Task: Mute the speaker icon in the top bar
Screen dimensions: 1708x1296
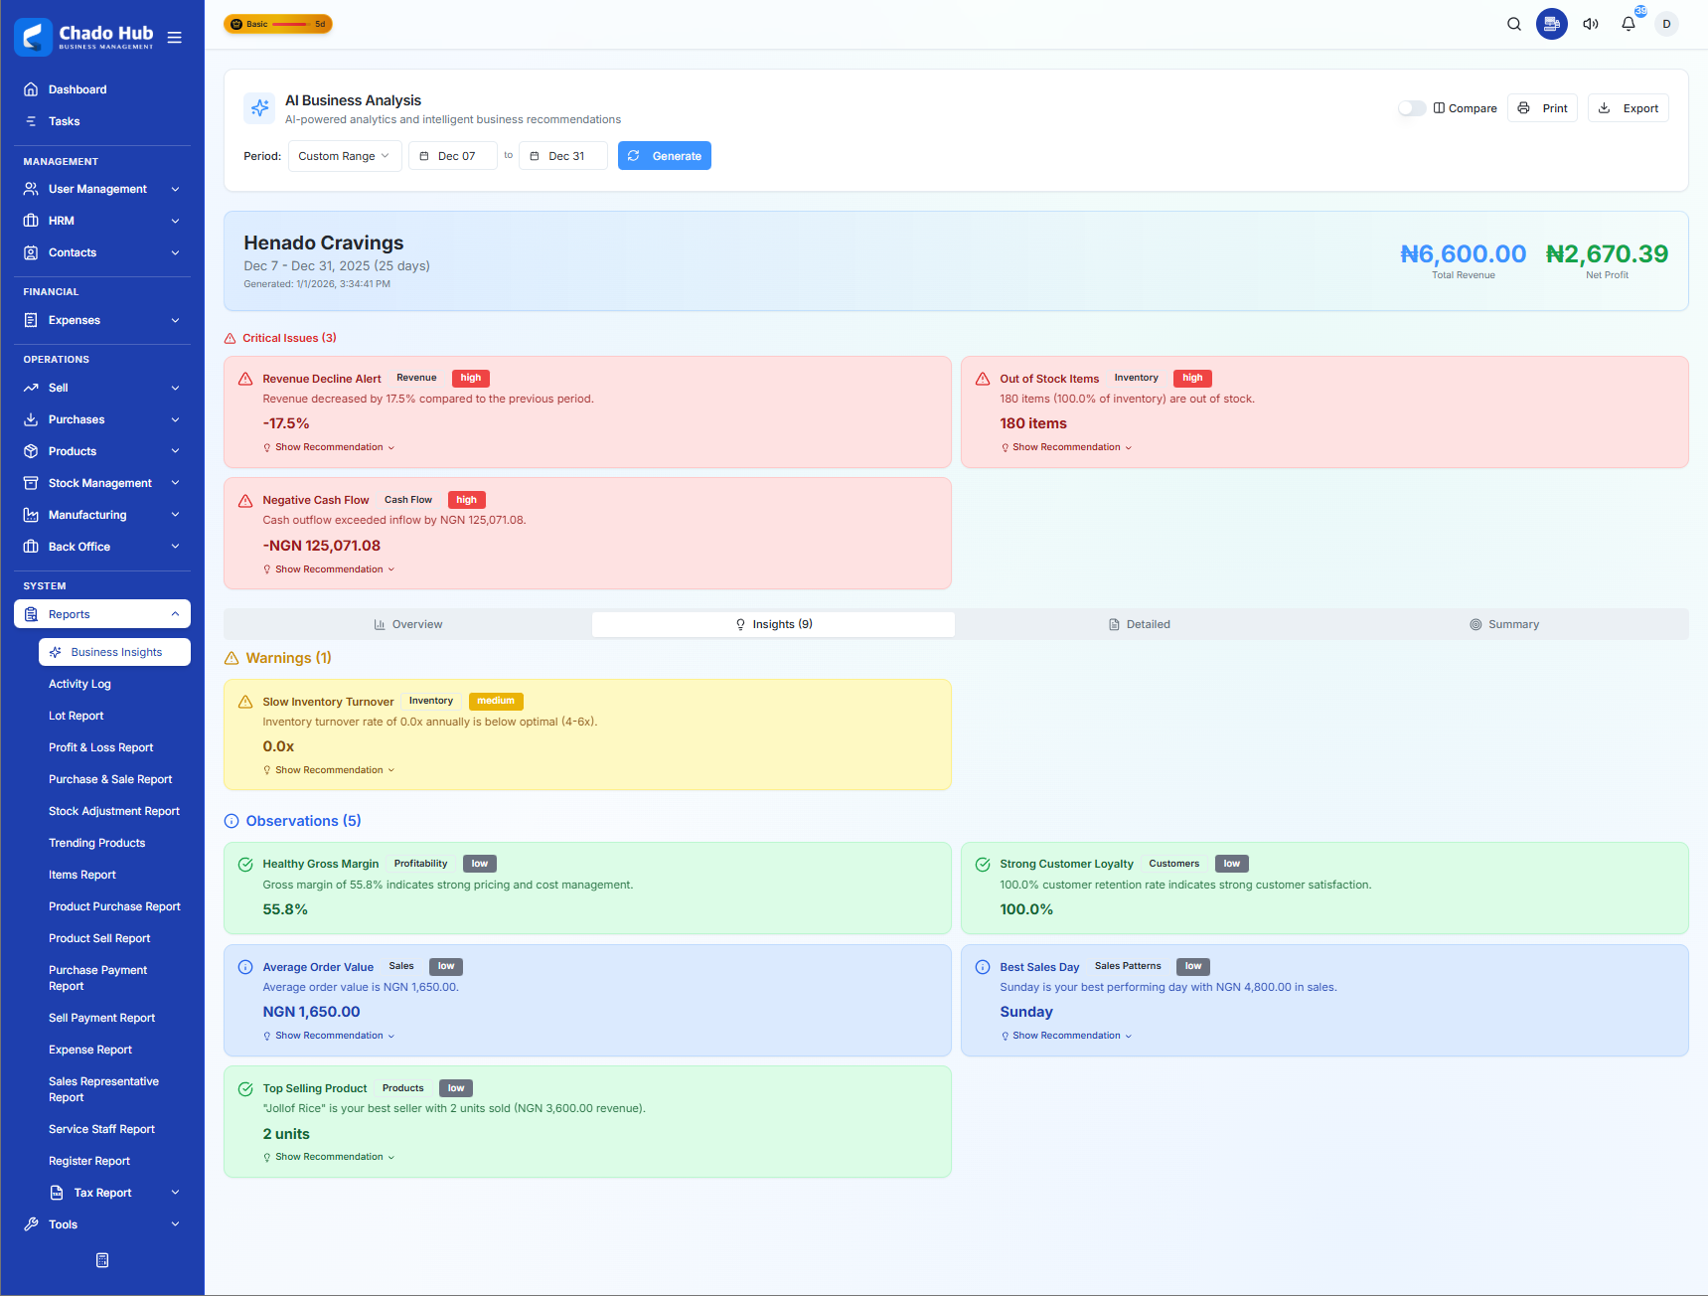Action: [1590, 23]
